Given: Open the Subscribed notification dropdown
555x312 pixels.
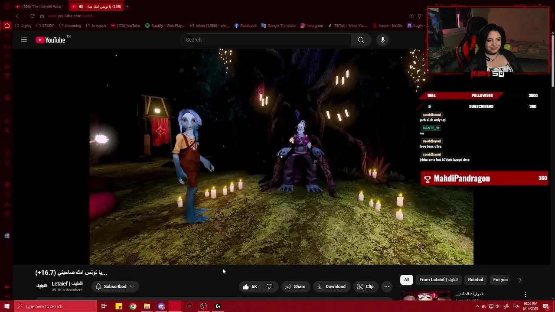Looking at the screenshot, I should pos(115,286).
